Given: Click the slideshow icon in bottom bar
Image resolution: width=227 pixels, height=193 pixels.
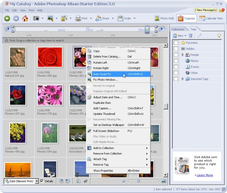Looking at the screenshot, I should 86,181.
